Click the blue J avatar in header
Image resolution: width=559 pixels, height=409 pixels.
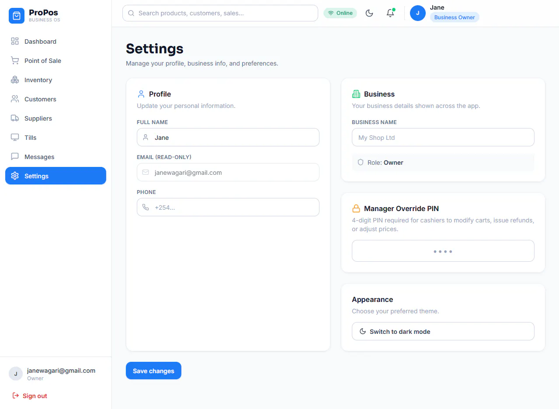[418, 13]
